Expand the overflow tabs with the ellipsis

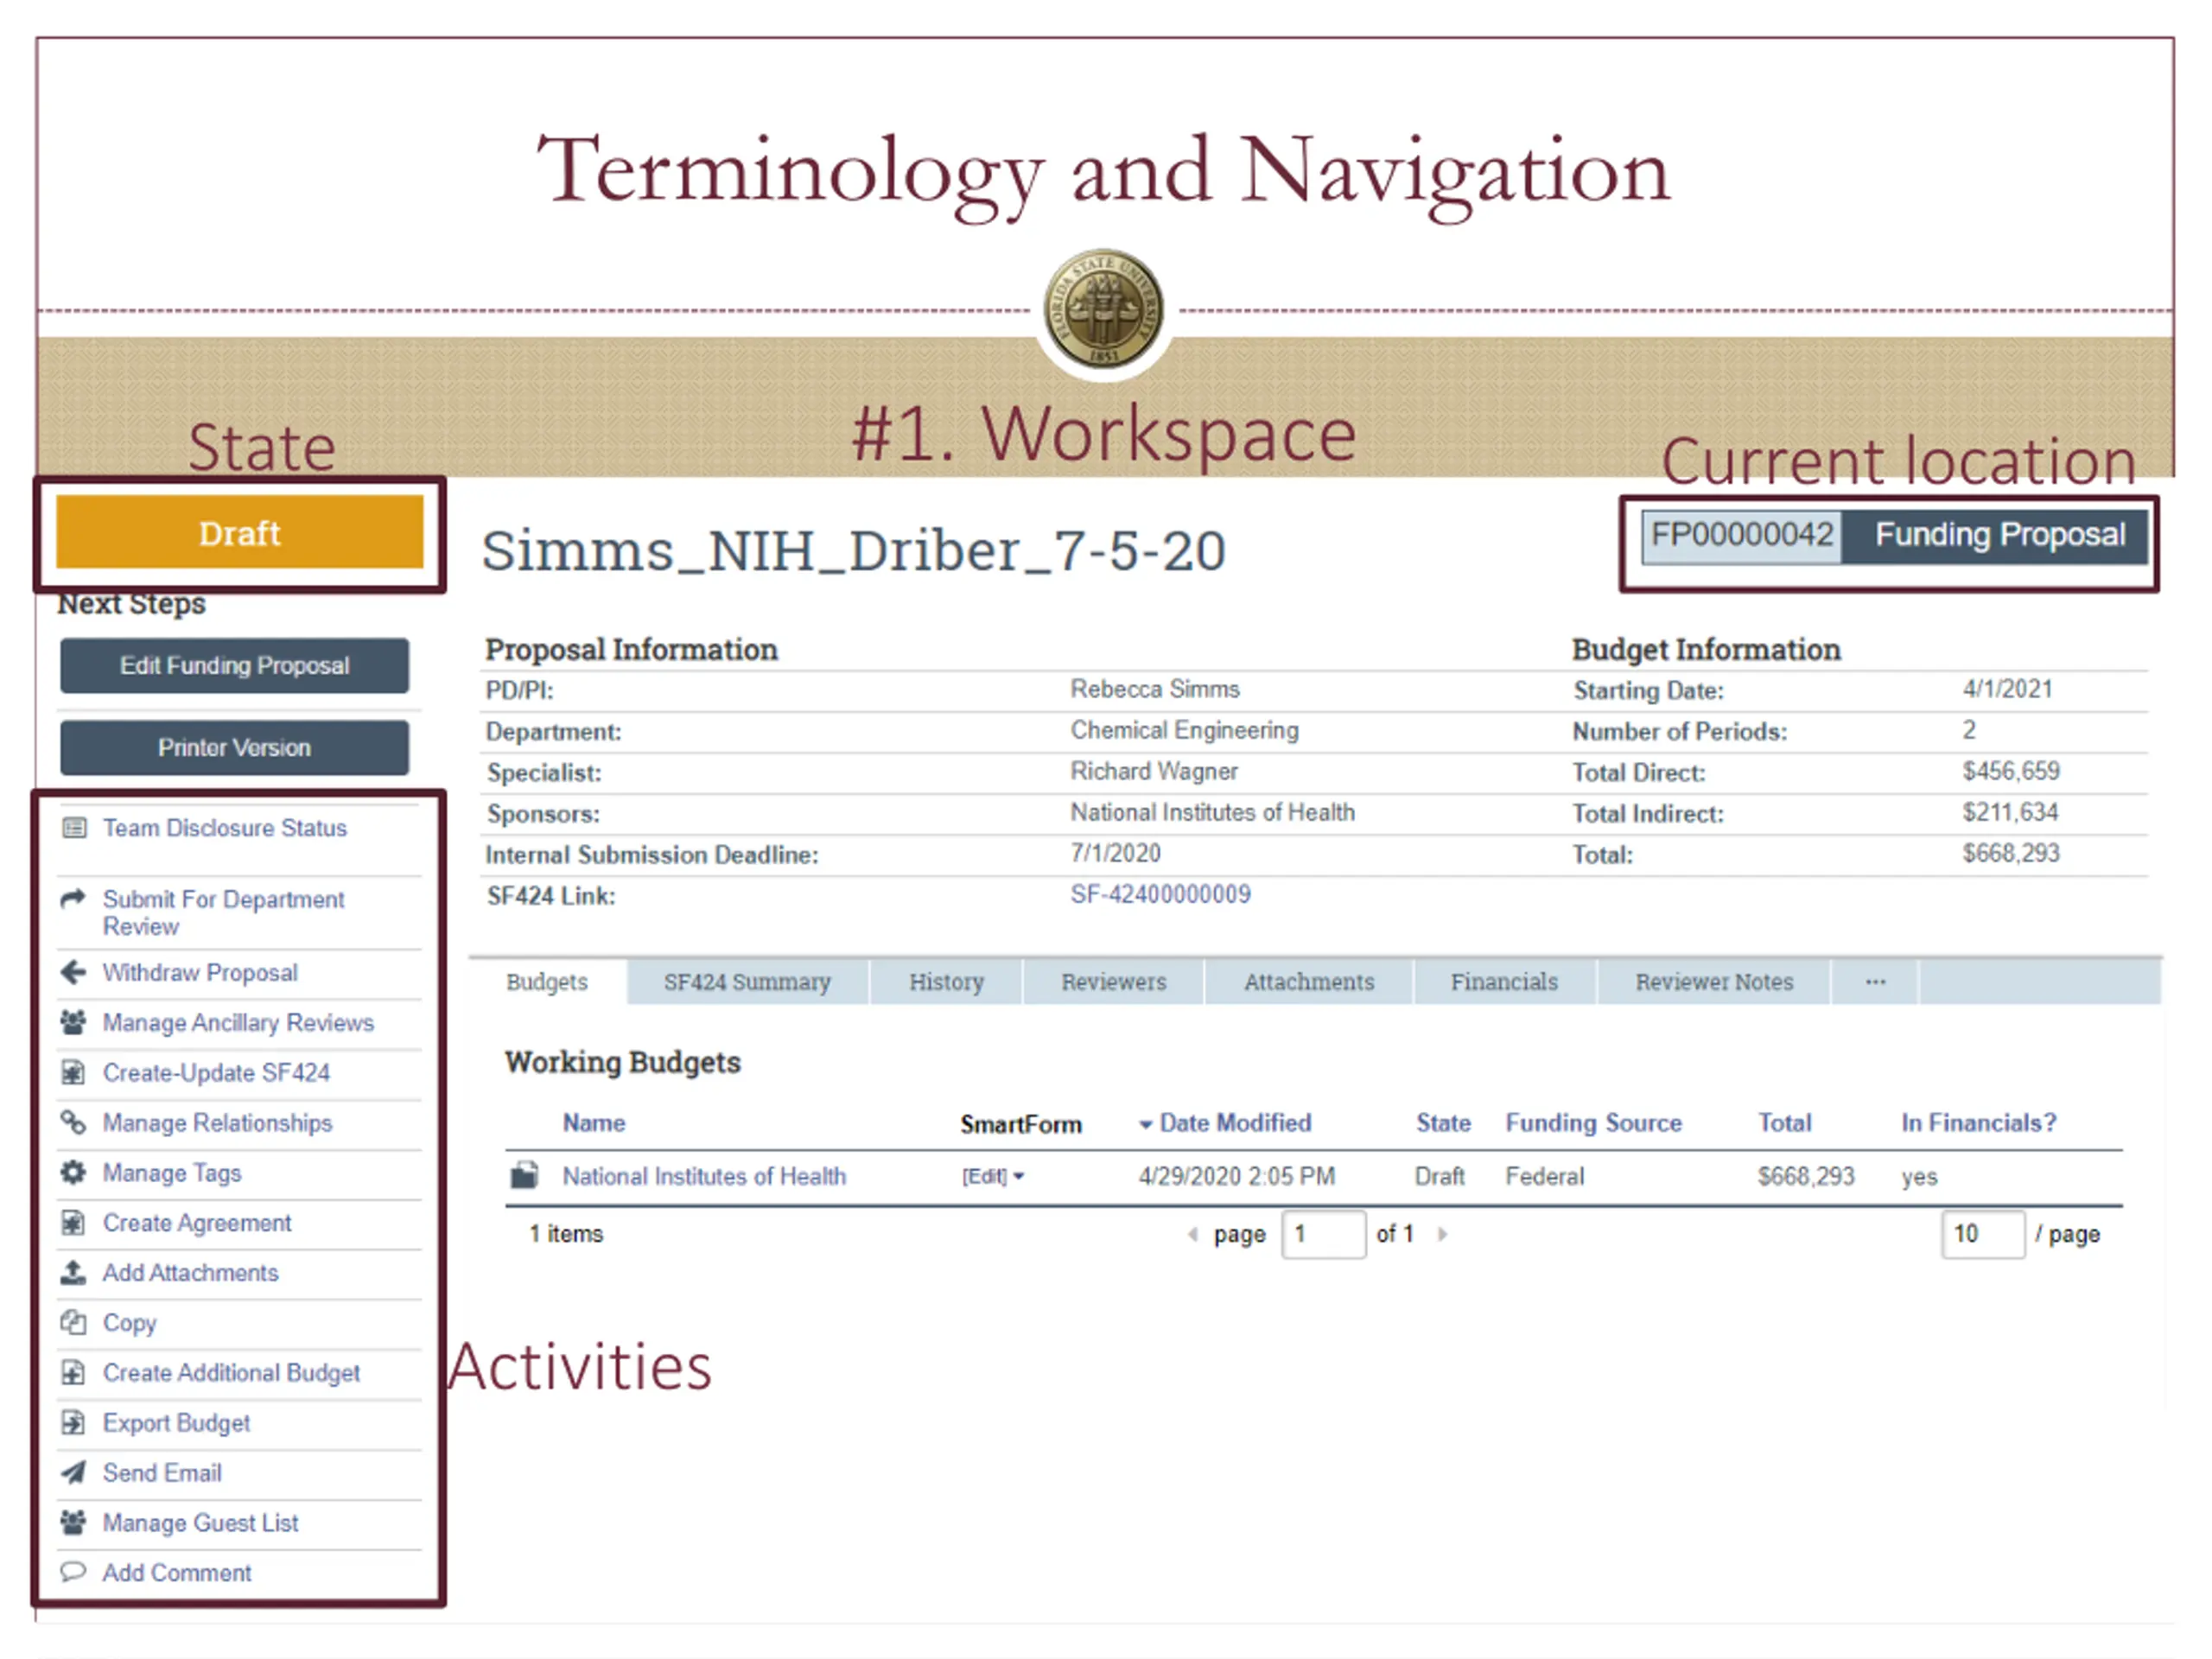[x=1875, y=982]
